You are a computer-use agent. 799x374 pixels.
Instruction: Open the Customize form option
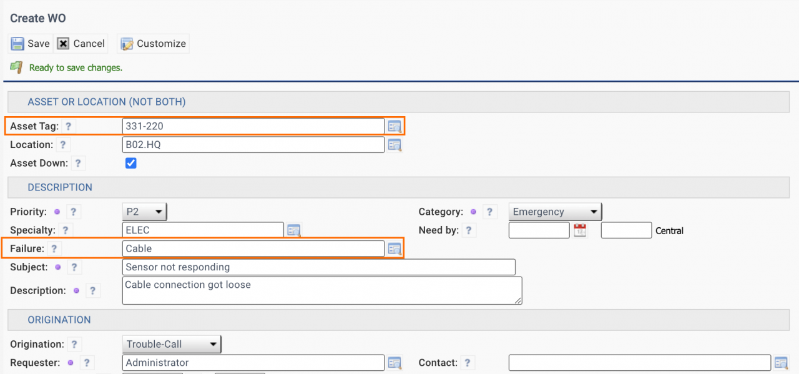154,44
